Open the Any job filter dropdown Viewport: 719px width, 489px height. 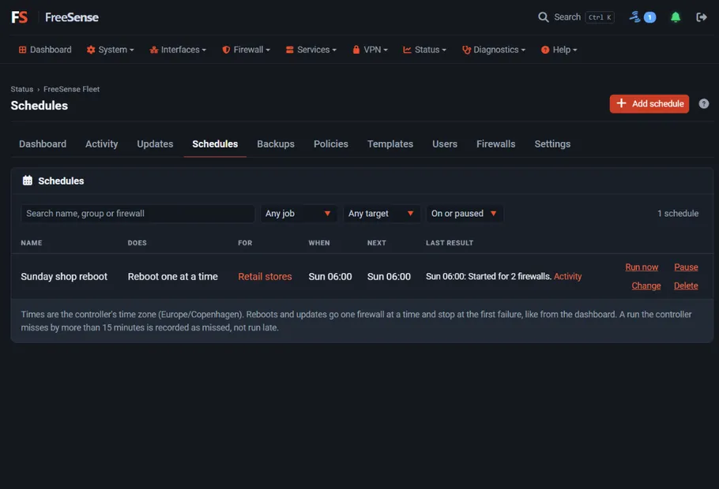(x=299, y=214)
